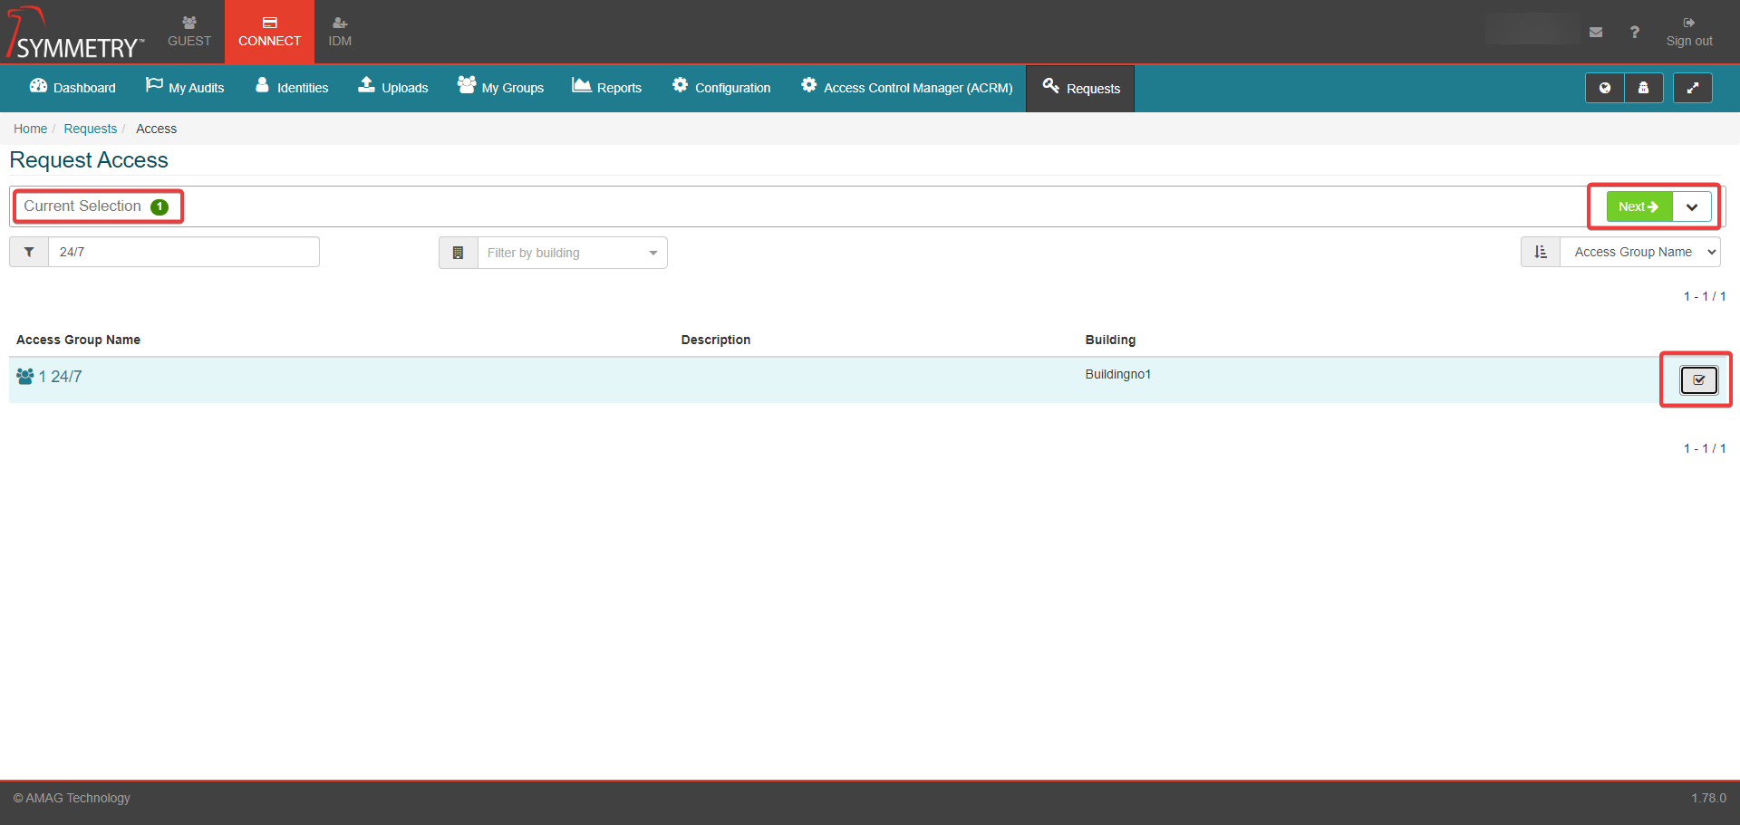Open the Filter by building dropdown

coord(572,253)
